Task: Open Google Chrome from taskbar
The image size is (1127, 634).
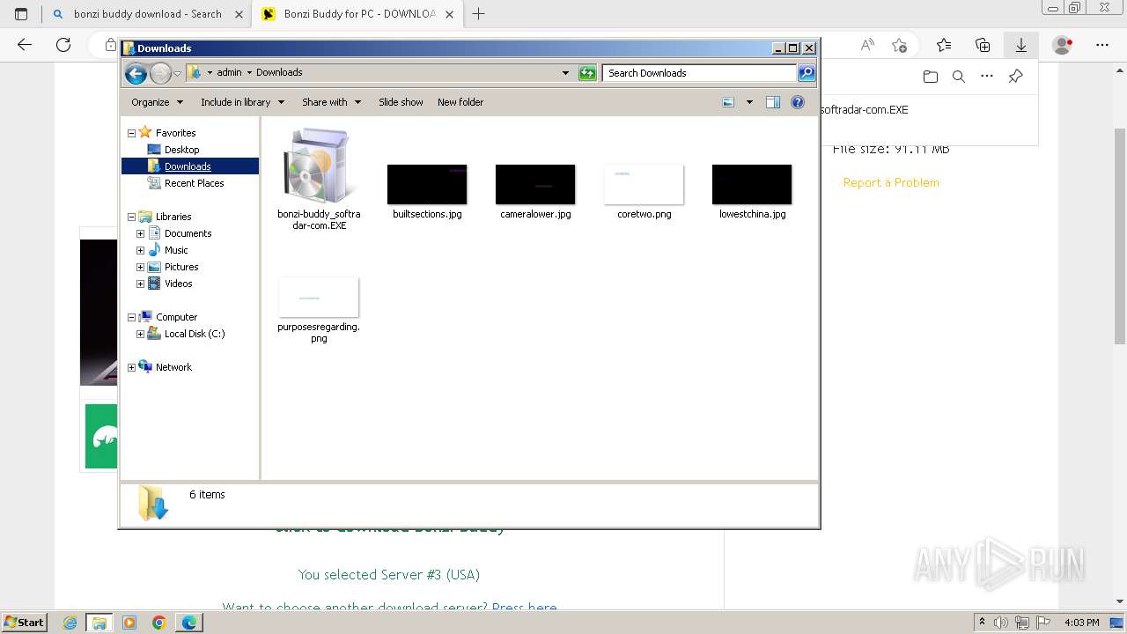Action: click(159, 623)
